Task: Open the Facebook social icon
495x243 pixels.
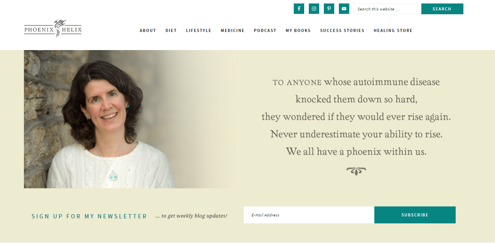Action: point(299,9)
